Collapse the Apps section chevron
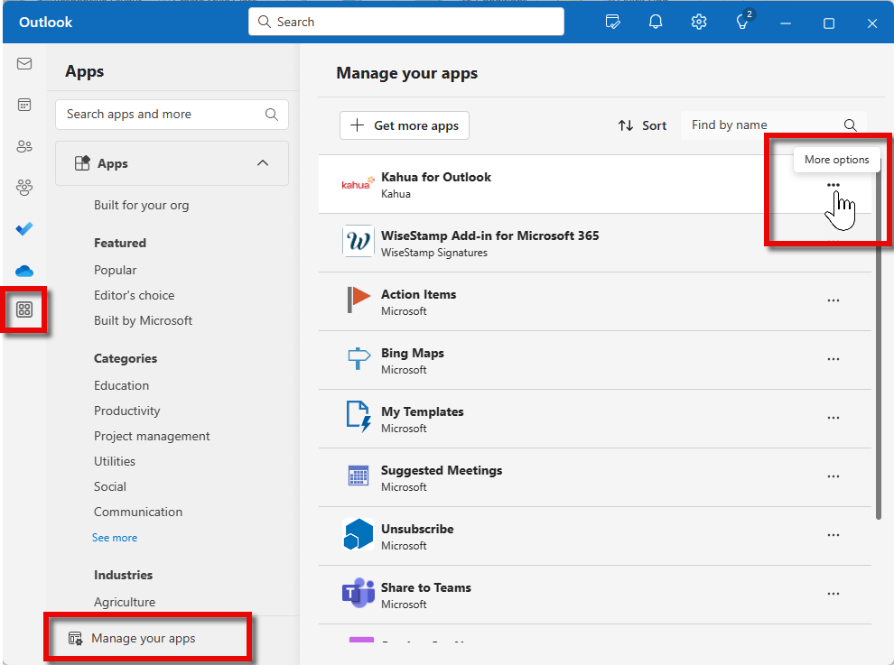Image resolution: width=894 pixels, height=665 pixels. pyautogui.click(x=263, y=163)
